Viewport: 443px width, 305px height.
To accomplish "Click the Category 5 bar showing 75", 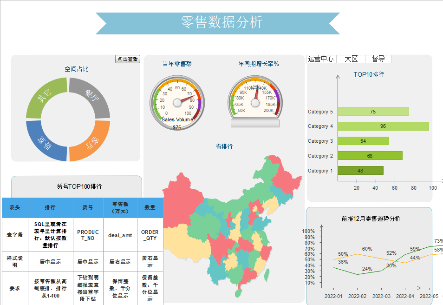I will [x=373, y=112].
